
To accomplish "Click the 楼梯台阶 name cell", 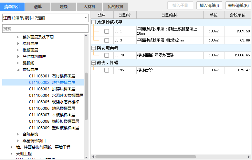I will pyautogui.click(x=170, y=70).
